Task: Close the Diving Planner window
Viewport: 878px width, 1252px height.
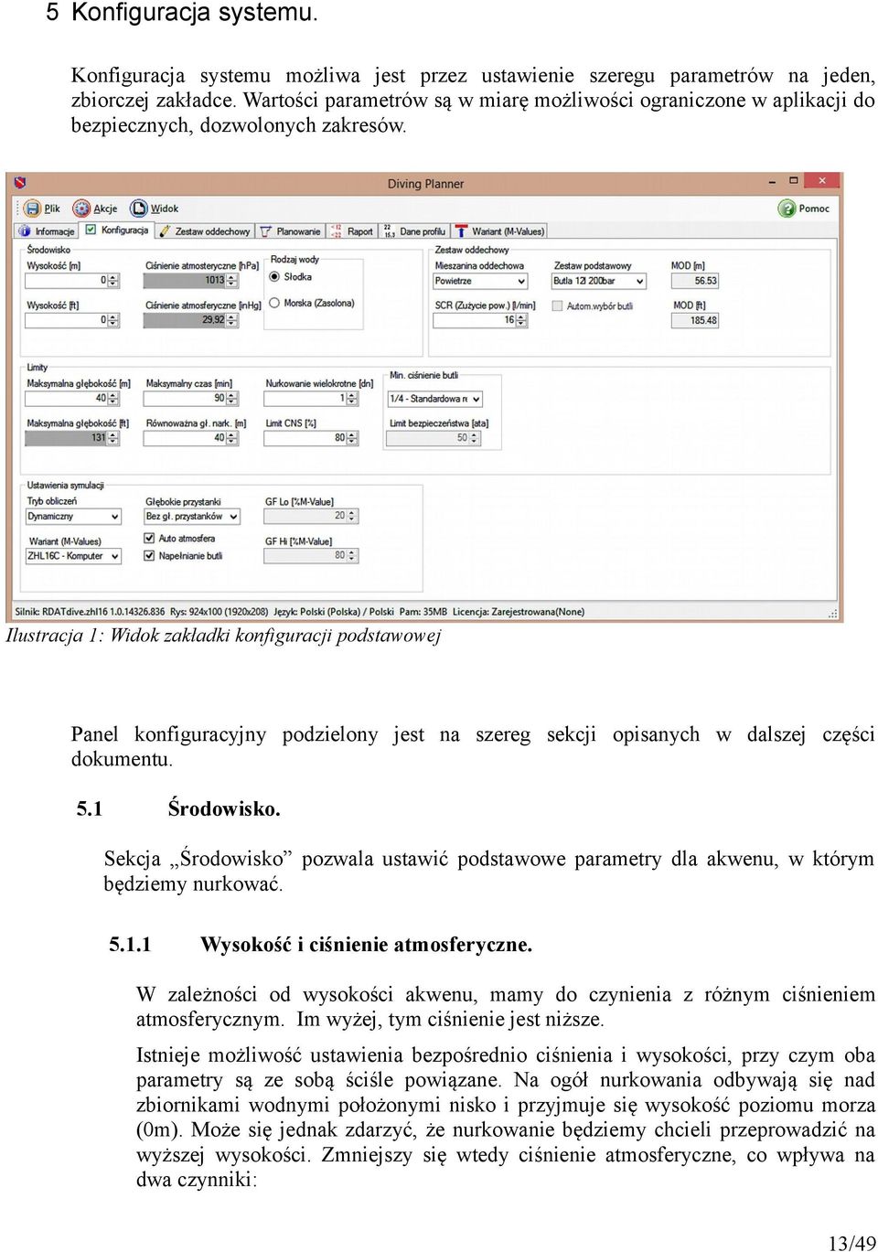Action: (822, 181)
